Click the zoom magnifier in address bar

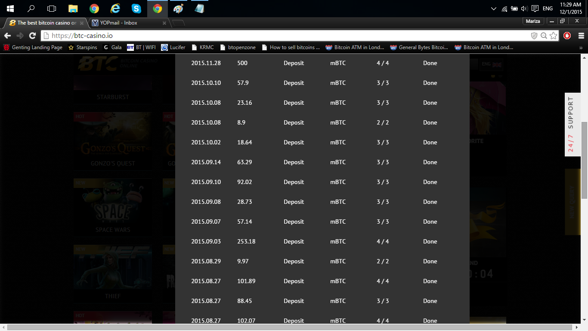(x=544, y=36)
